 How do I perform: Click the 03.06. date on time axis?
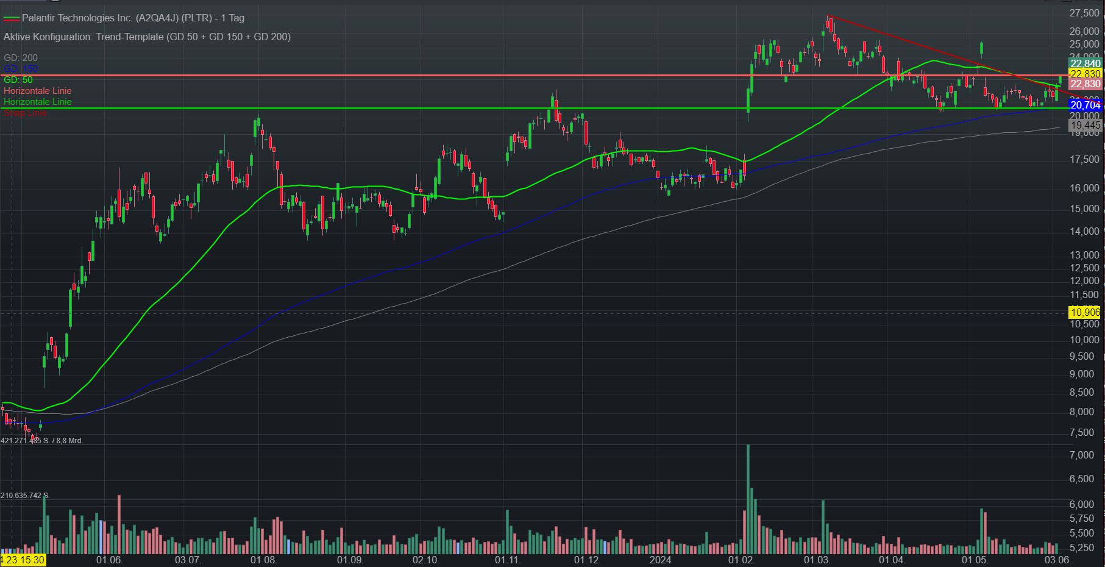click(x=1057, y=560)
